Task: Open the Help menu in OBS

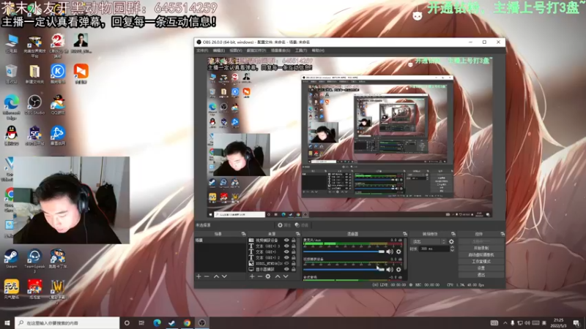Action: 318,50
